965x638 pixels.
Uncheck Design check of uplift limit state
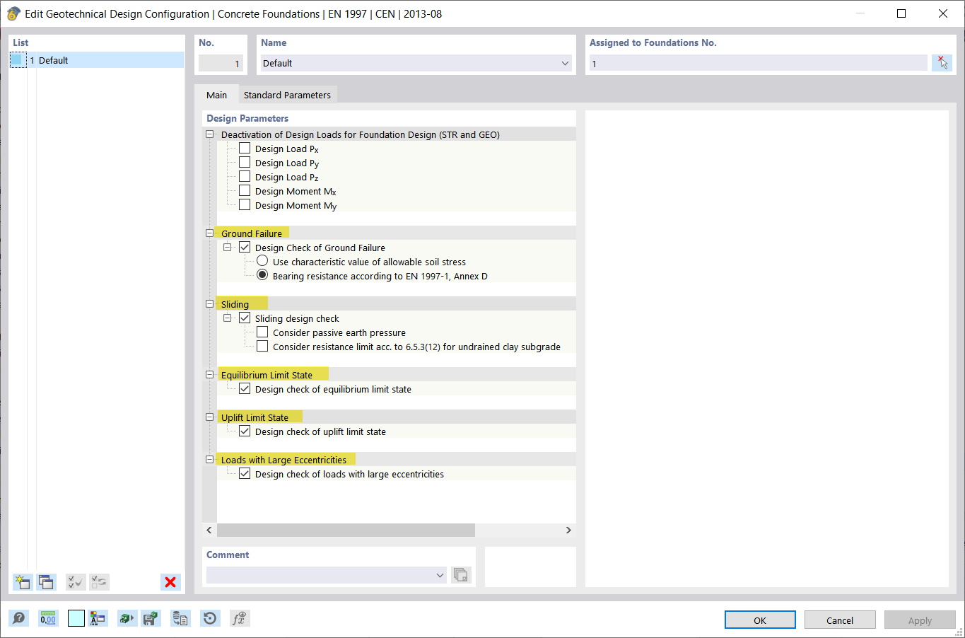point(245,431)
